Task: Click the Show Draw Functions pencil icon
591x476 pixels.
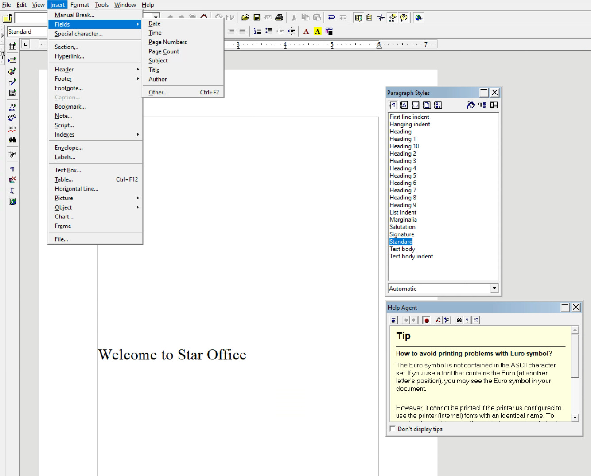Action: click(x=12, y=82)
